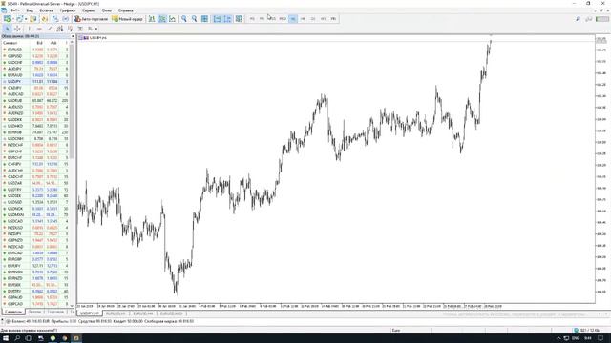Viewport: 611px width, 343px height.
Task: Switch to Торговля tab in Market Watch
Action: click(x=55, y=312)
